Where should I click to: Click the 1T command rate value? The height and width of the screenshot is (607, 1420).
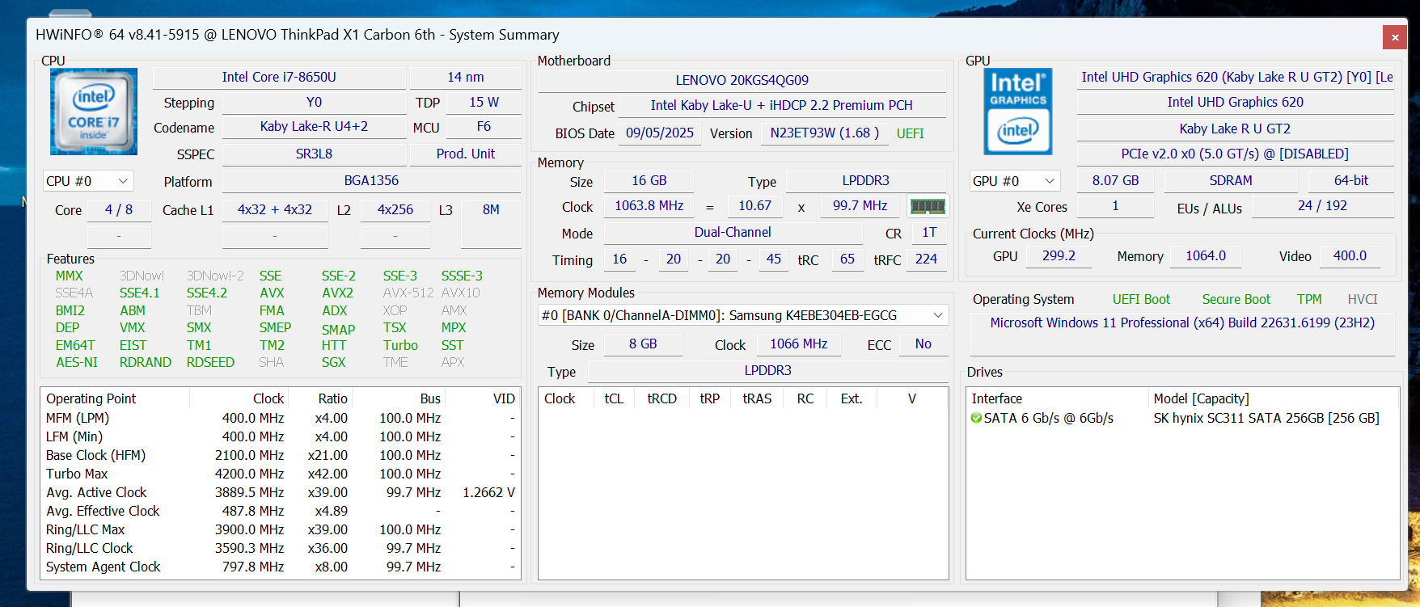(930, 233)
